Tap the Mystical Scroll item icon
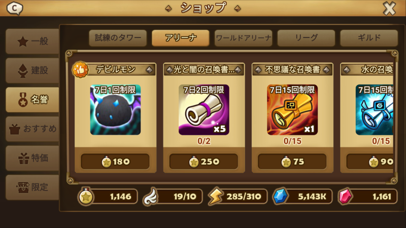The height and width of the screenshot is (228, 406). point(292,109)
